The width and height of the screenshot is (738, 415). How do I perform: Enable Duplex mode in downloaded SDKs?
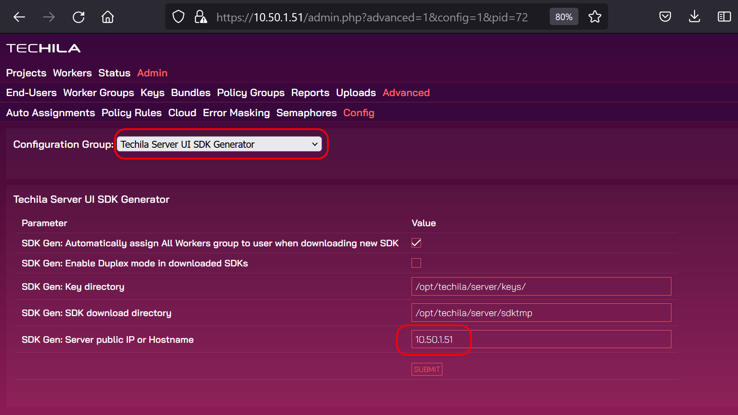(416, 263)
